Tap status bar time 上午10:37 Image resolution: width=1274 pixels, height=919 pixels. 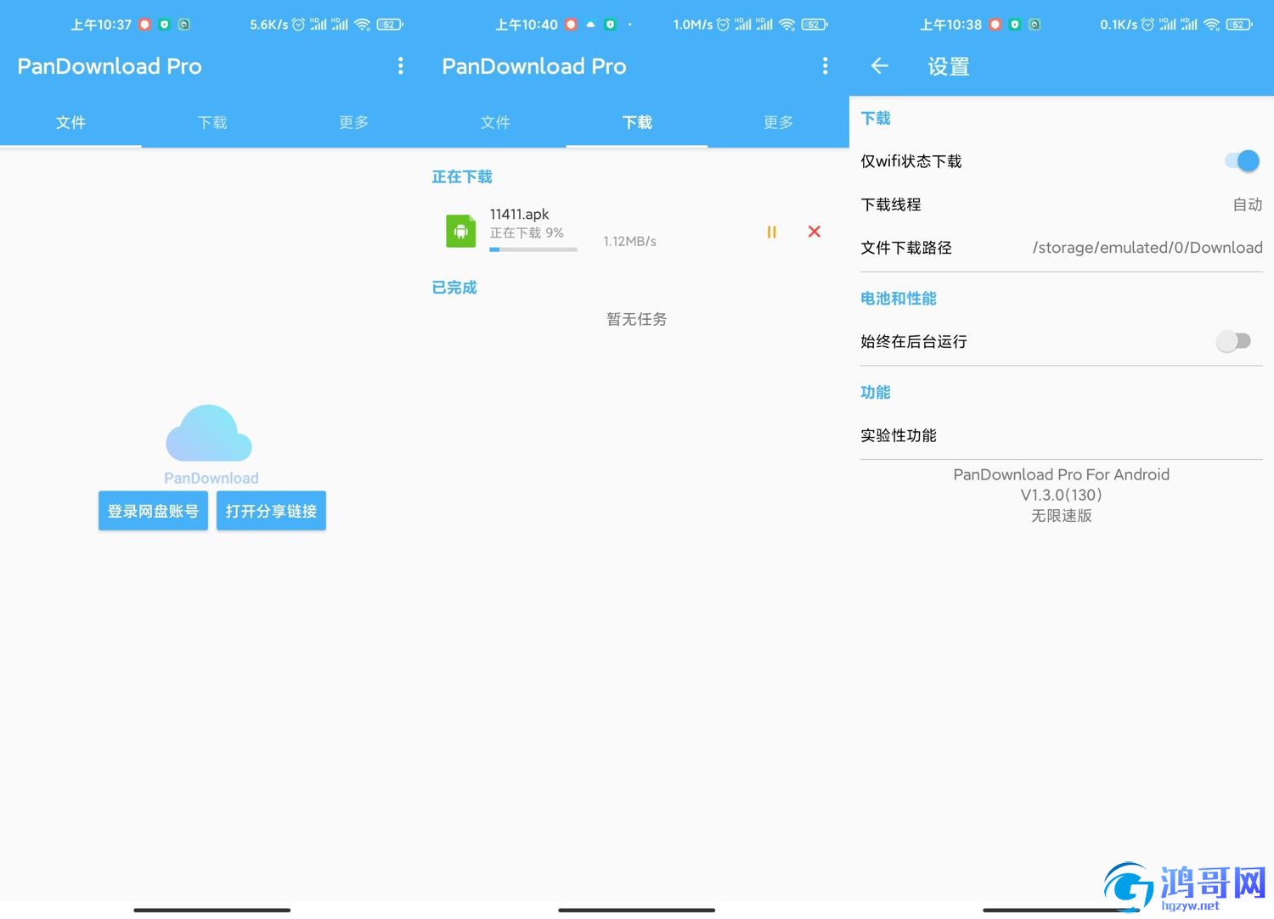tap(101, 25)
